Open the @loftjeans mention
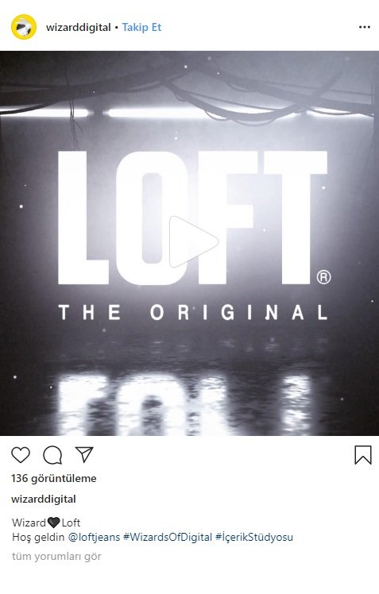379x594 pixels. tap(94, 537)
